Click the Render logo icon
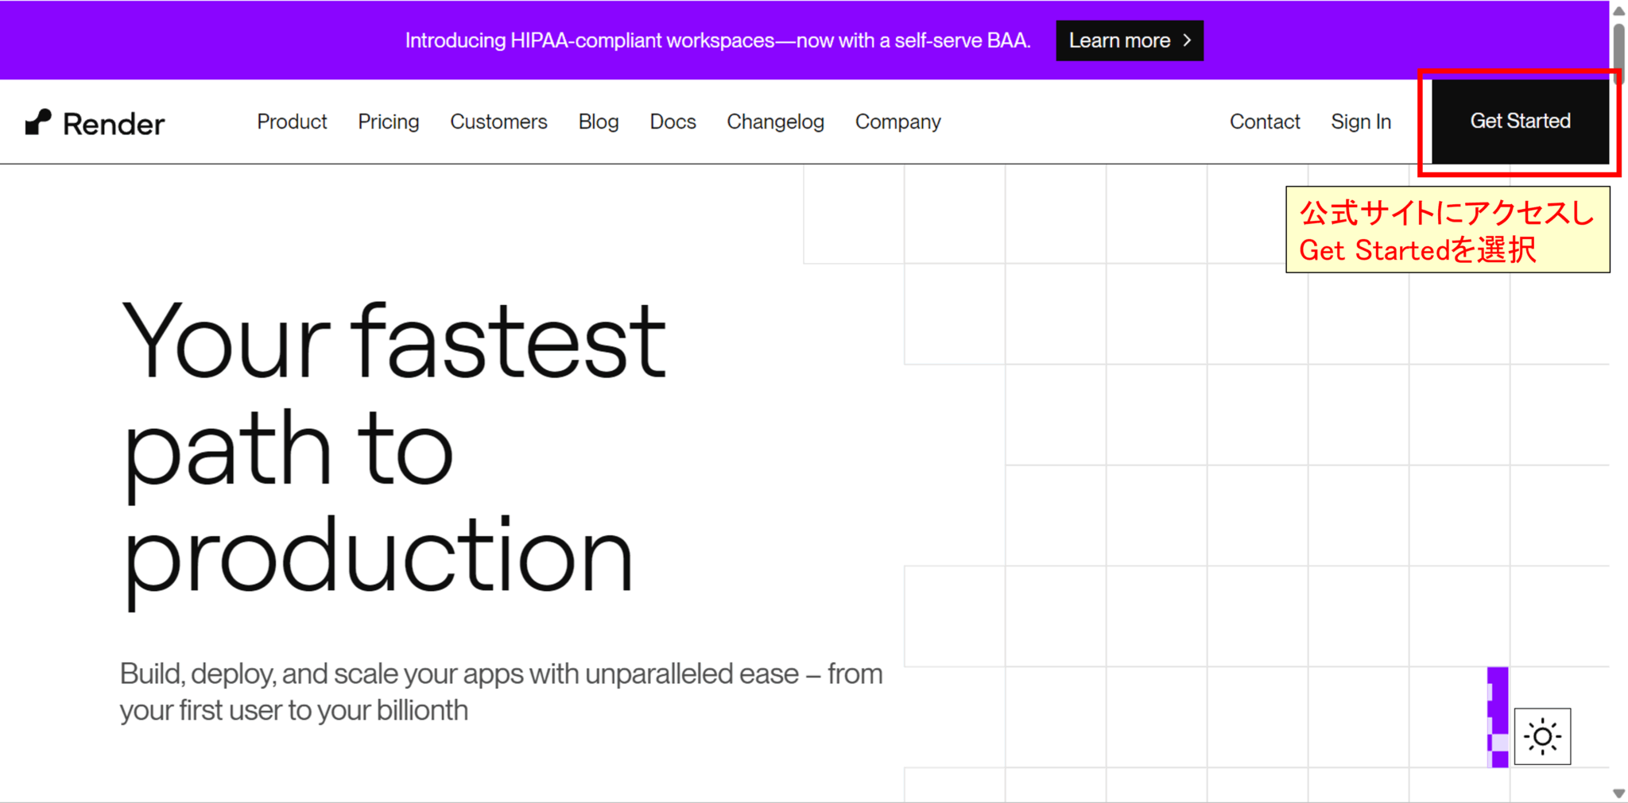Image resolution: width=1628 pixels, height=803 pixels. 37,122
